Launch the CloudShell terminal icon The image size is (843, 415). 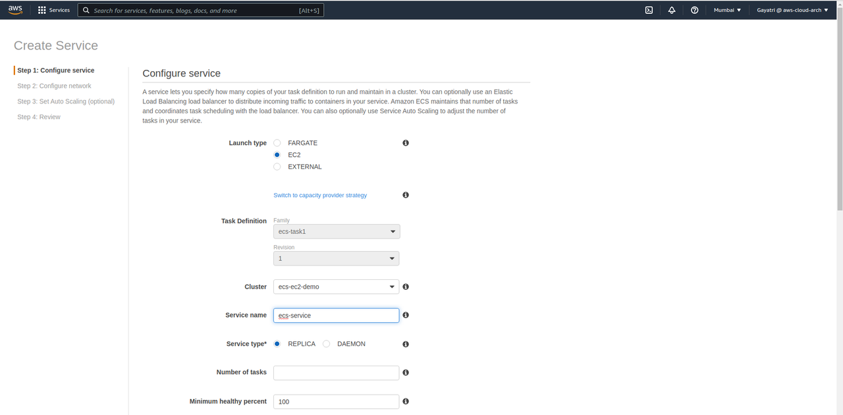tap(649, 10)
